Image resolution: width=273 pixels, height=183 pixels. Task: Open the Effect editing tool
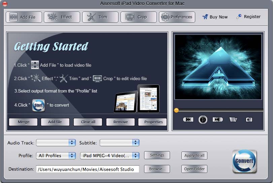[62, 17]
